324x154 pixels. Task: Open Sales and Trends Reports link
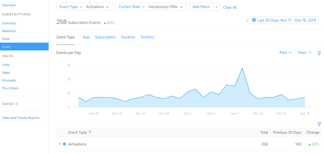21,118
